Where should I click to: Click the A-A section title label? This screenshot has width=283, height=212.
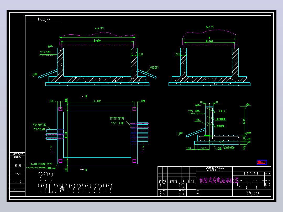(x=99, y=29)
